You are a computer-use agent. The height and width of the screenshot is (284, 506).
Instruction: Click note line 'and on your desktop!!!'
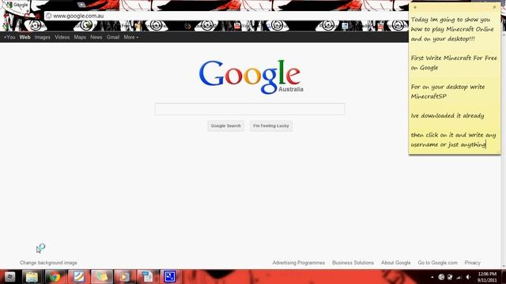443,39
